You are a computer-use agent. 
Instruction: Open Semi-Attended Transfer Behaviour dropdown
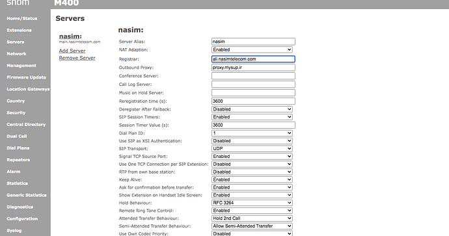pyautogui.click(x=252, y=226)
